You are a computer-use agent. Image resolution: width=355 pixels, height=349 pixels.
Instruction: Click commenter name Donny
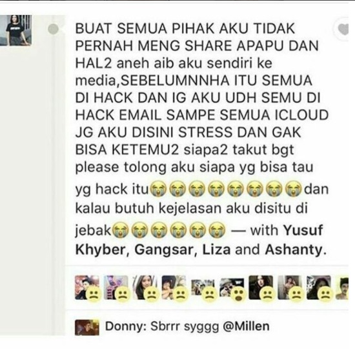125,326
